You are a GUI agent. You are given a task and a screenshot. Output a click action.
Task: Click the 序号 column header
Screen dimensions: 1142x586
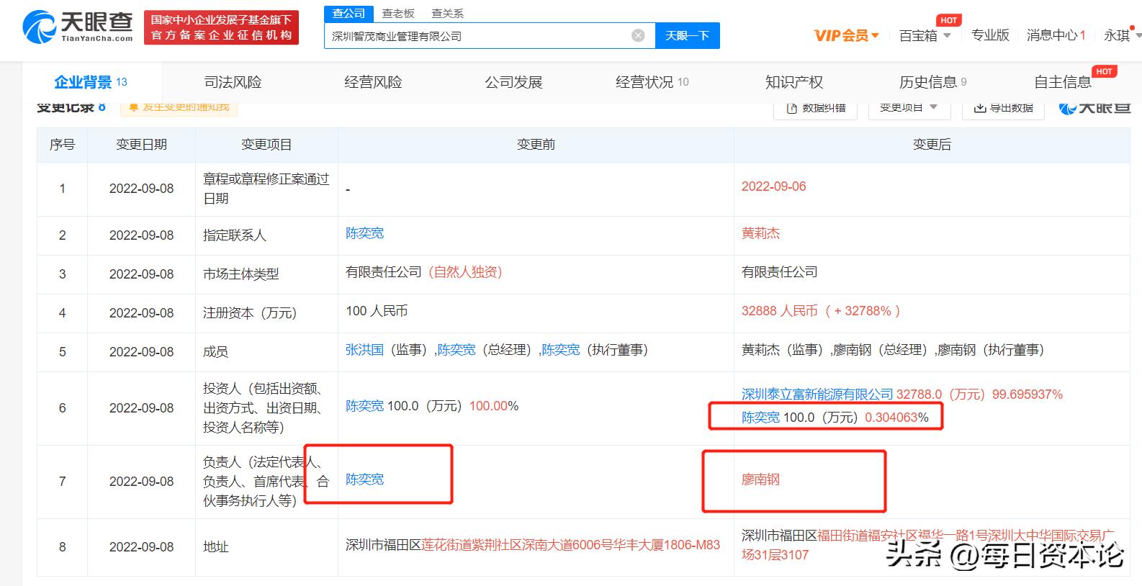coord(62,145)
